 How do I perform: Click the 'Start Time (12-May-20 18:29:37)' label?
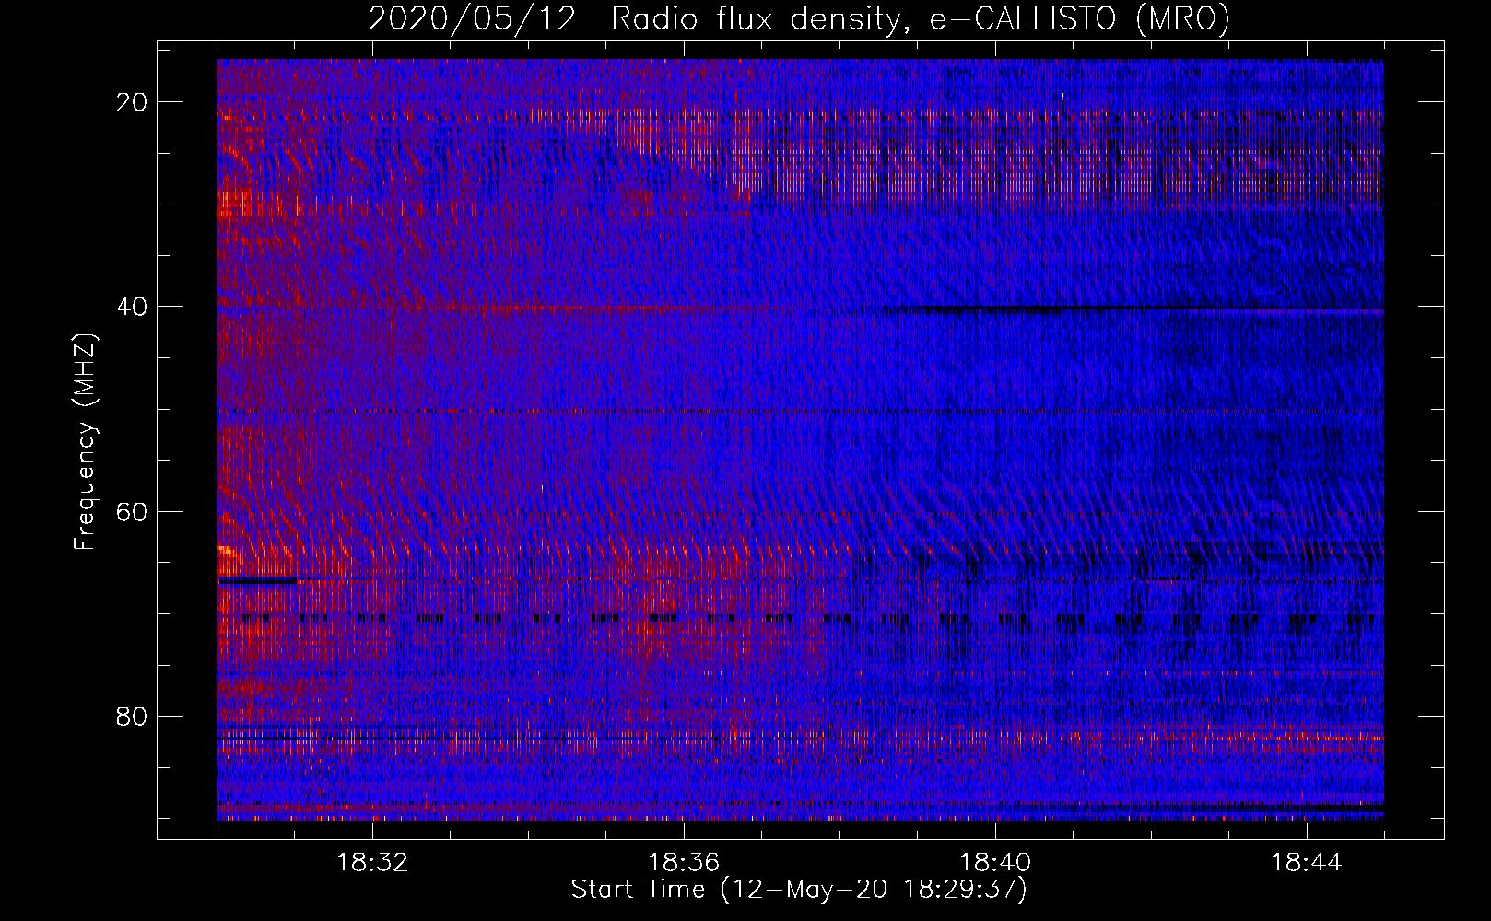pyautogui.click(x=799, y=890)
